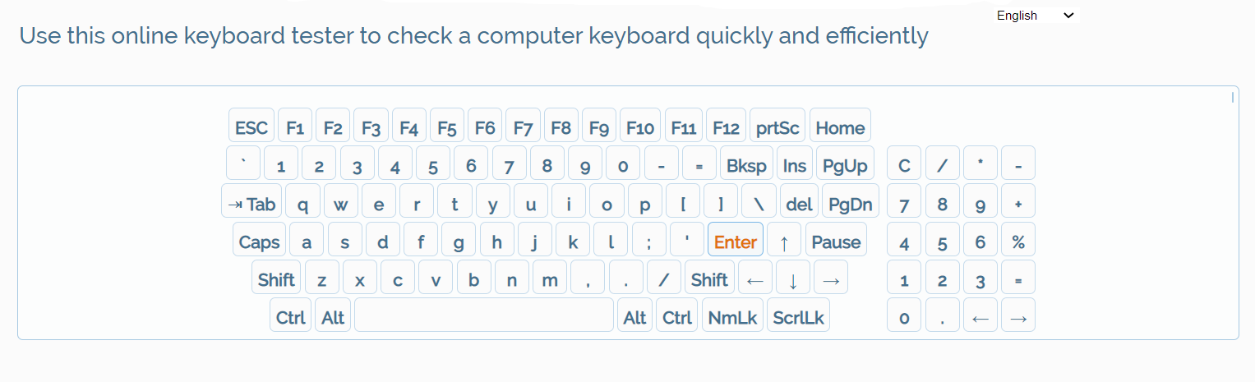
Task: Click numpad right arrow key
Action: click(x=1018, y=317)
